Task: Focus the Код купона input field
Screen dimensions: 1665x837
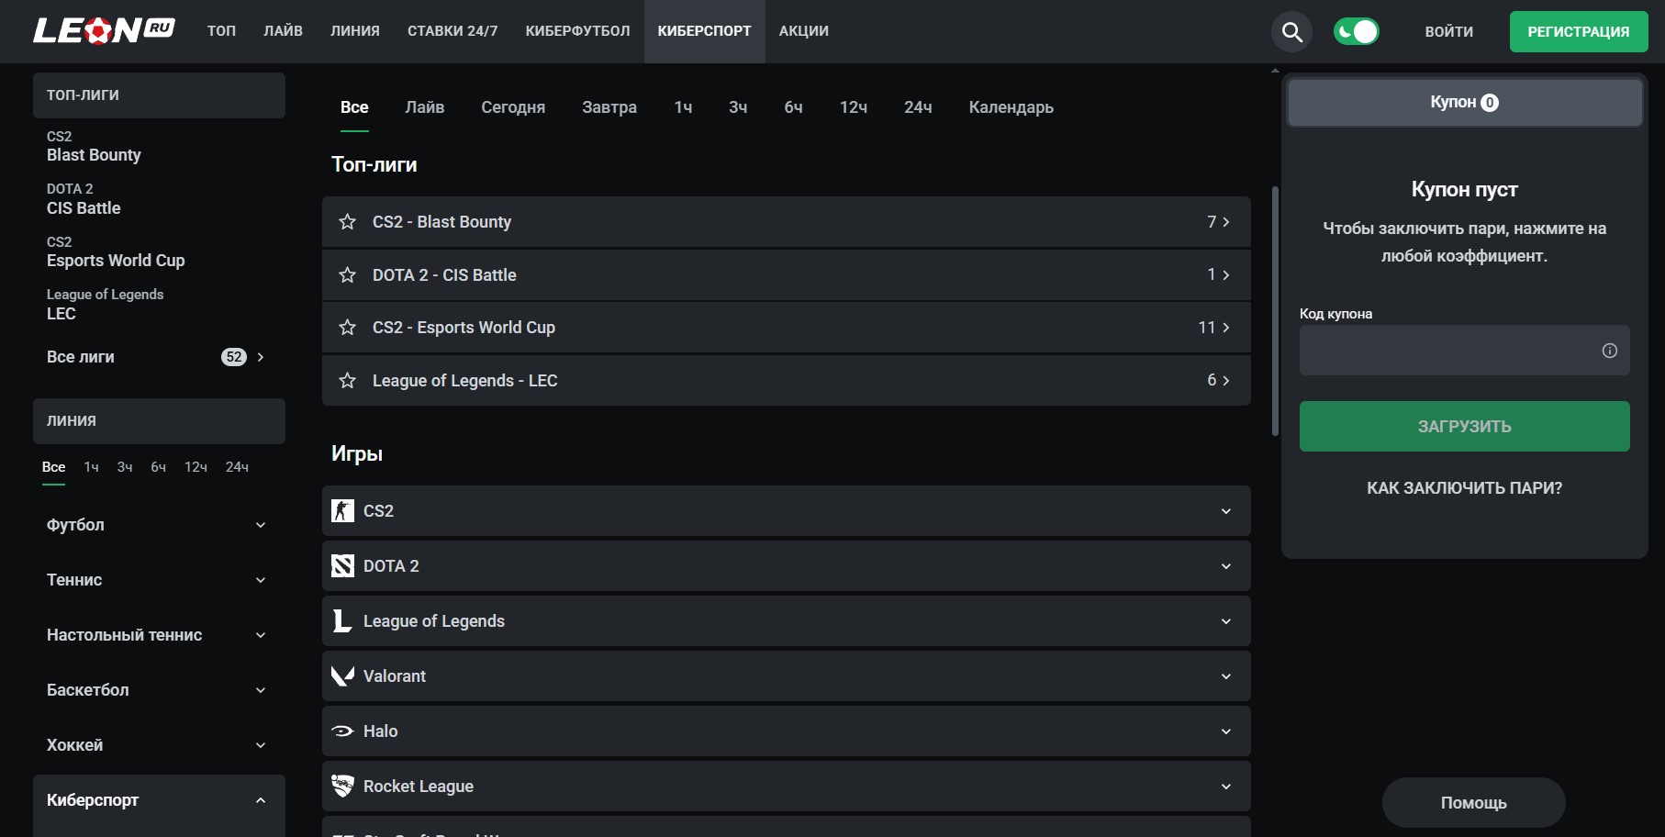Action: coord(1465,351)
